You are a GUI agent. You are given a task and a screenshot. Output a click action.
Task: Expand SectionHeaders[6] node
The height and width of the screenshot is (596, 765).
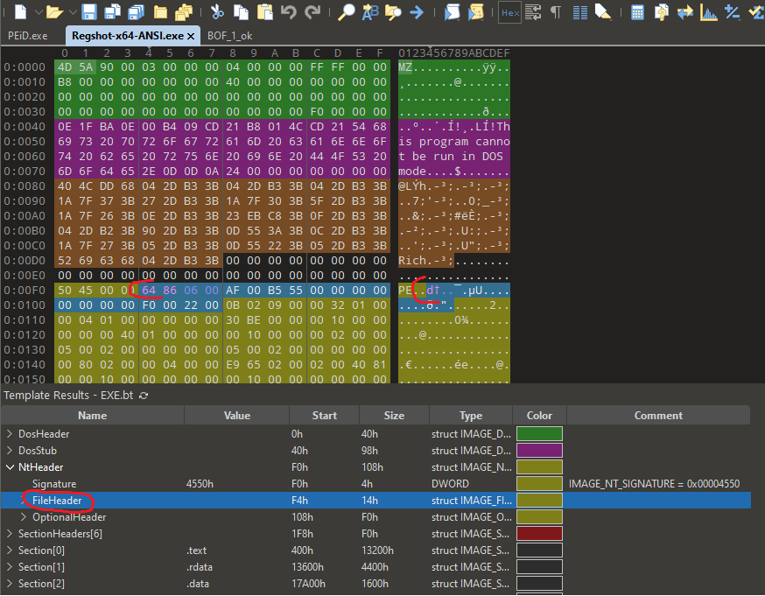[x=10, y=534]
